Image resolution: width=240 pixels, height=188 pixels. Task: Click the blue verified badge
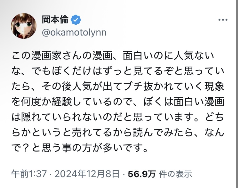[76, 20]
